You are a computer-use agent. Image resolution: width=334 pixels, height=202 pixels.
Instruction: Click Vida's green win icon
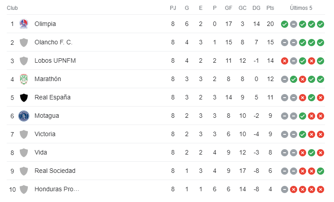tap(312, 153)
